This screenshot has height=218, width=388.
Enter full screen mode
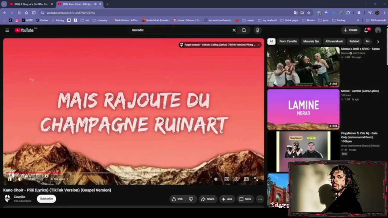[x=256, y=179]
